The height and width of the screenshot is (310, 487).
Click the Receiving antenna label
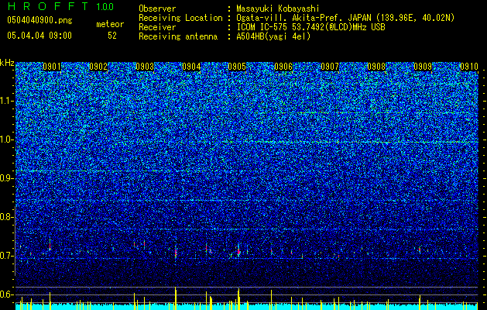coord(178,36)
